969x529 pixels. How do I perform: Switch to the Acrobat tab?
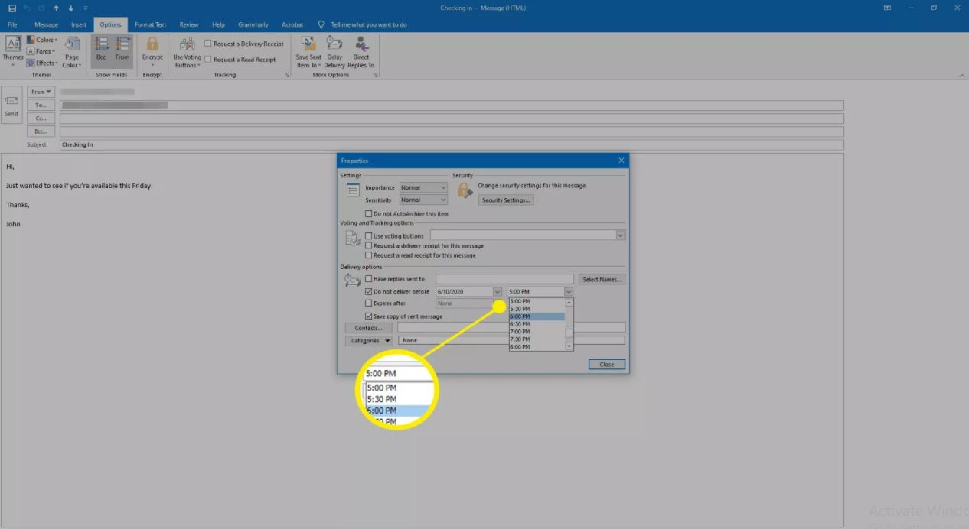(x=292, y=24)
